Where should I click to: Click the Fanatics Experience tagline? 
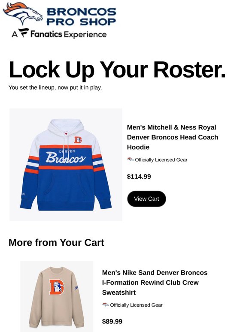point(59,34)
